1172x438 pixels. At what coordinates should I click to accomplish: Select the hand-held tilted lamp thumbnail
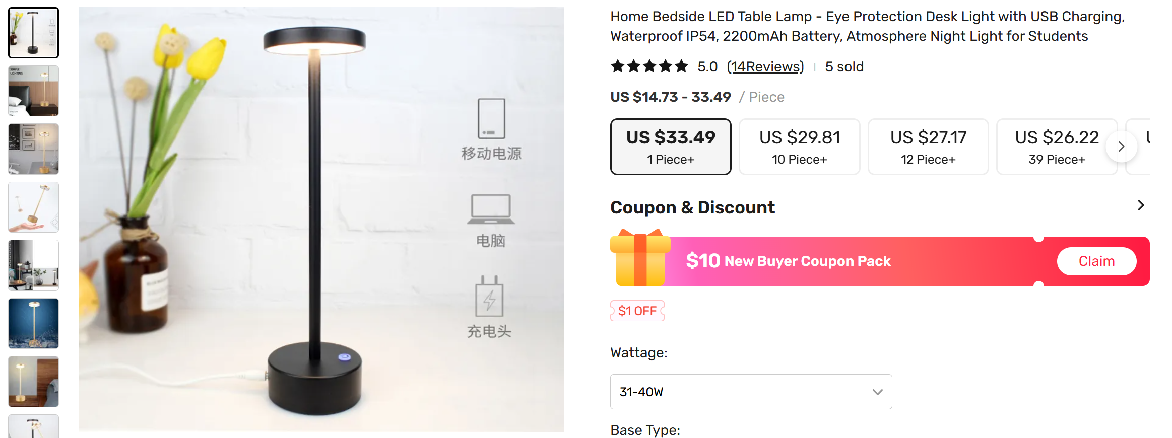(x=34, y=207)
